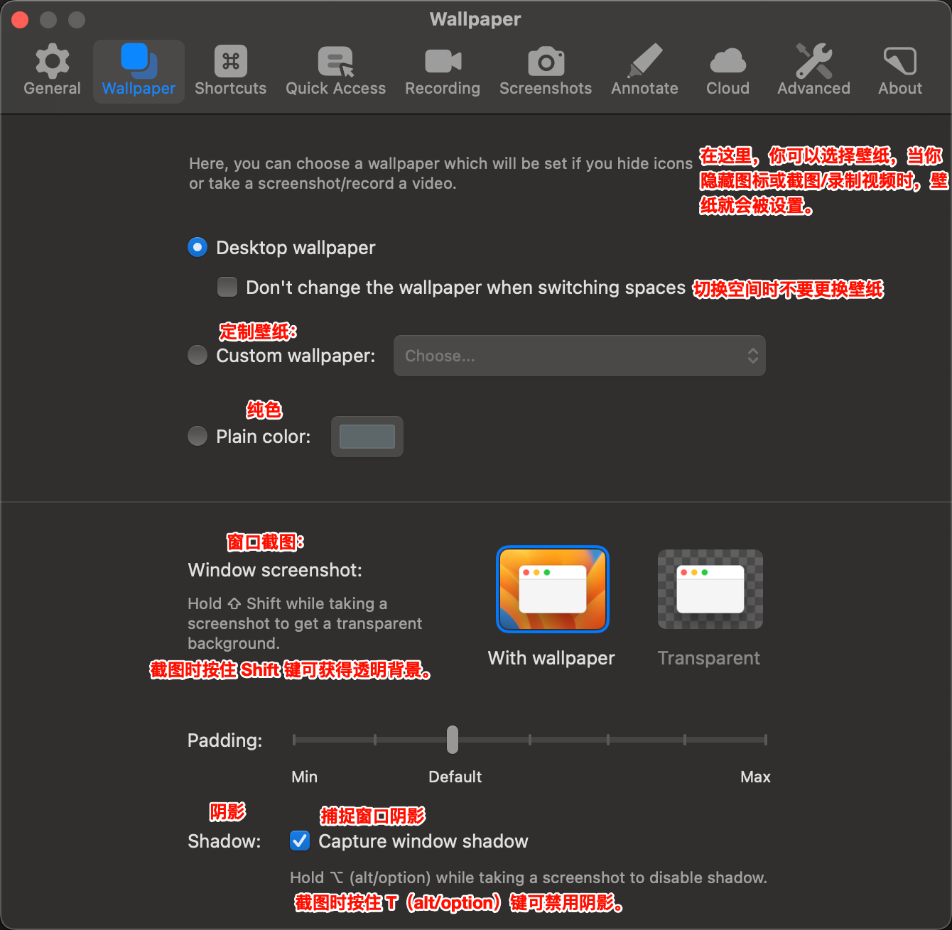Open the General settings section
Viewport: 952px width, 930px height.
point(52,67)
